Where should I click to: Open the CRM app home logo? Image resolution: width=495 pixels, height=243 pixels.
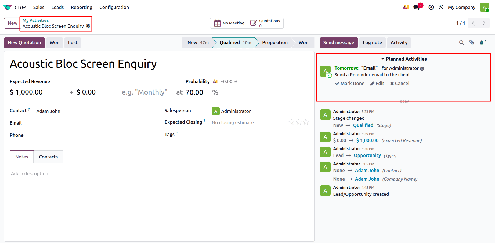tap(7, 7)
